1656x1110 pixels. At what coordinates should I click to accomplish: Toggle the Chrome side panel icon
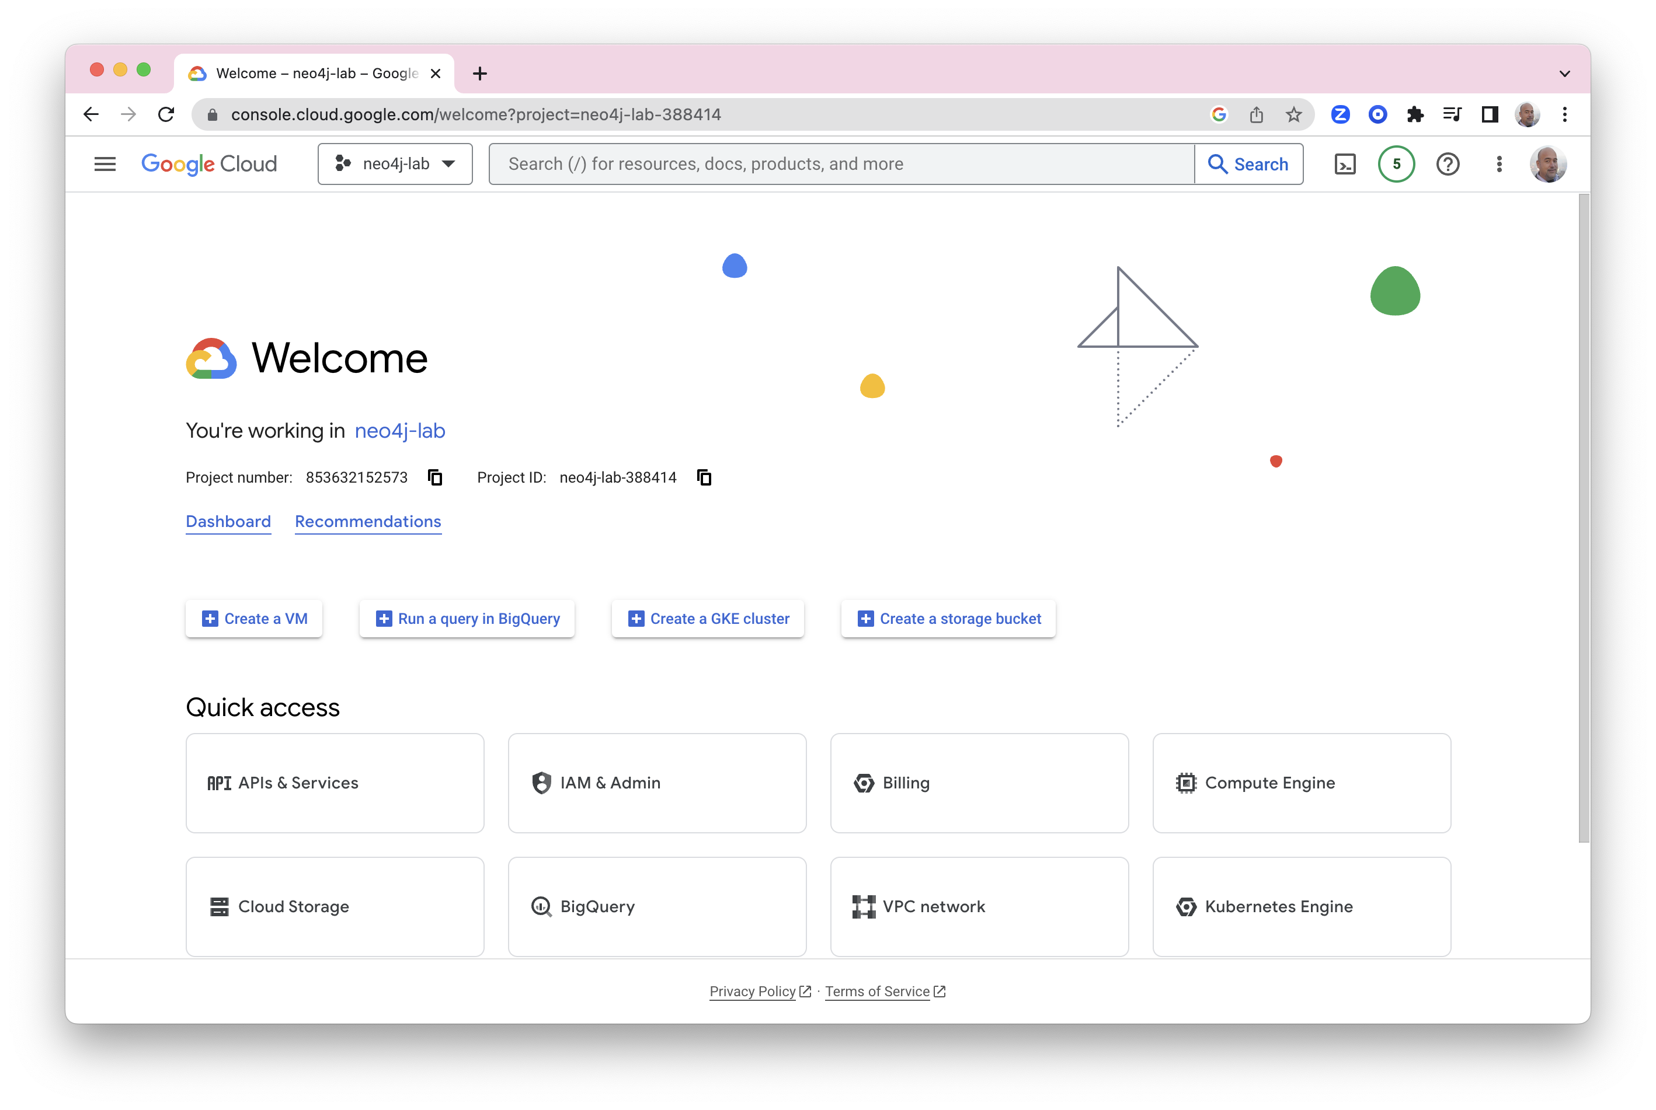[x=1489, y=115]
